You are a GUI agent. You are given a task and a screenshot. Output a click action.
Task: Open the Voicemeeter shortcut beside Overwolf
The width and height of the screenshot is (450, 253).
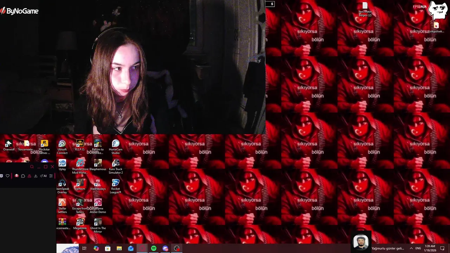point(26,145)
